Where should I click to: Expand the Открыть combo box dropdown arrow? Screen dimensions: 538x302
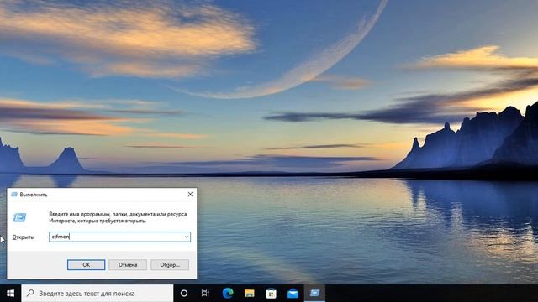tap(187, 237)
